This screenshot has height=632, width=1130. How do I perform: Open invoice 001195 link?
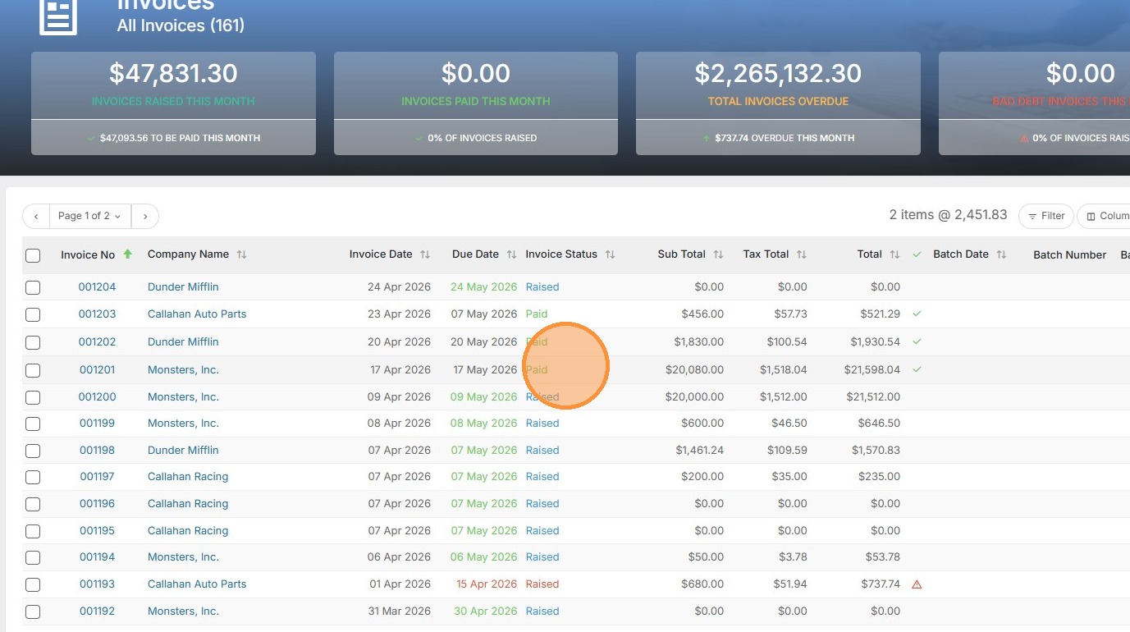(x=97, y=530)
